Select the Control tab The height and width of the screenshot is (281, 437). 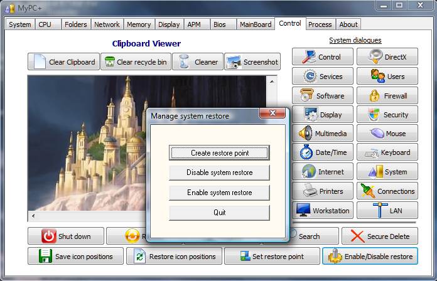coord(290,23)
